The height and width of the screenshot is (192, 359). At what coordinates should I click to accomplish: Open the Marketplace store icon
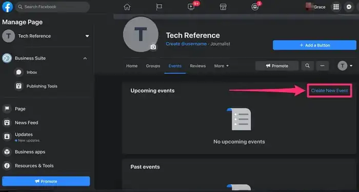point(223,7)
